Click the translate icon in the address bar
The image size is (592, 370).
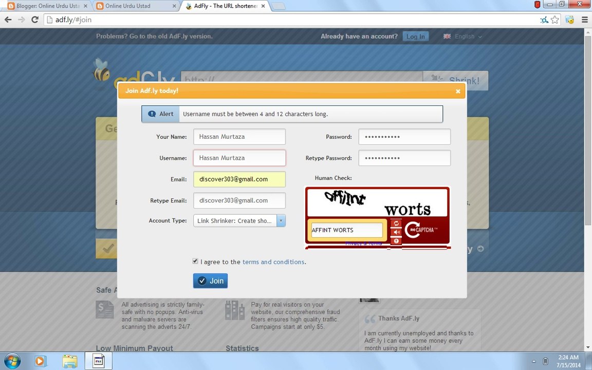point(544,20)
